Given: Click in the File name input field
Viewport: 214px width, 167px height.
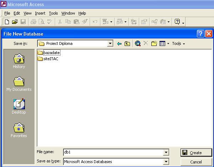Looking at the screenshot, I should [x=113, y=152].
